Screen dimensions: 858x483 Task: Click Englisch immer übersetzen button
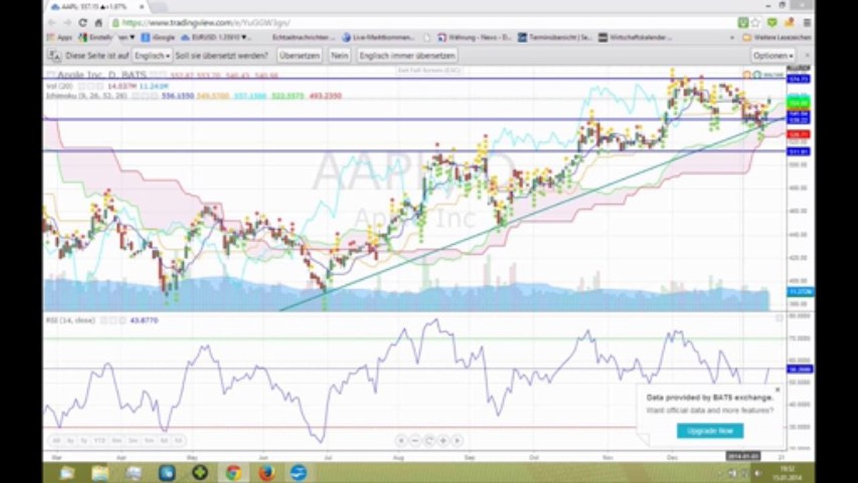pyautogui.click(x=407, y=56)
